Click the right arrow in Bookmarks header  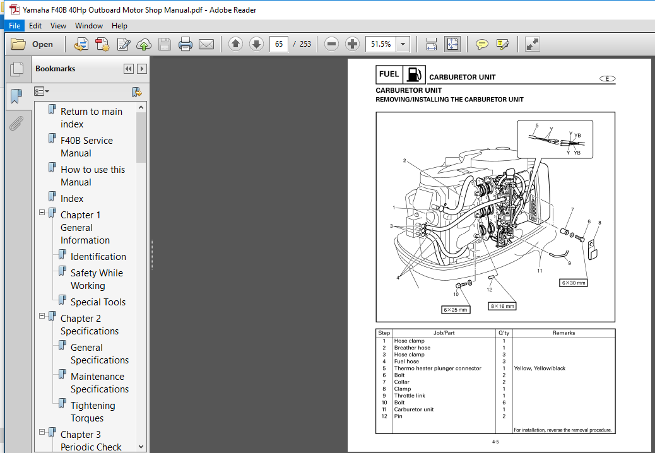(142, 69)
